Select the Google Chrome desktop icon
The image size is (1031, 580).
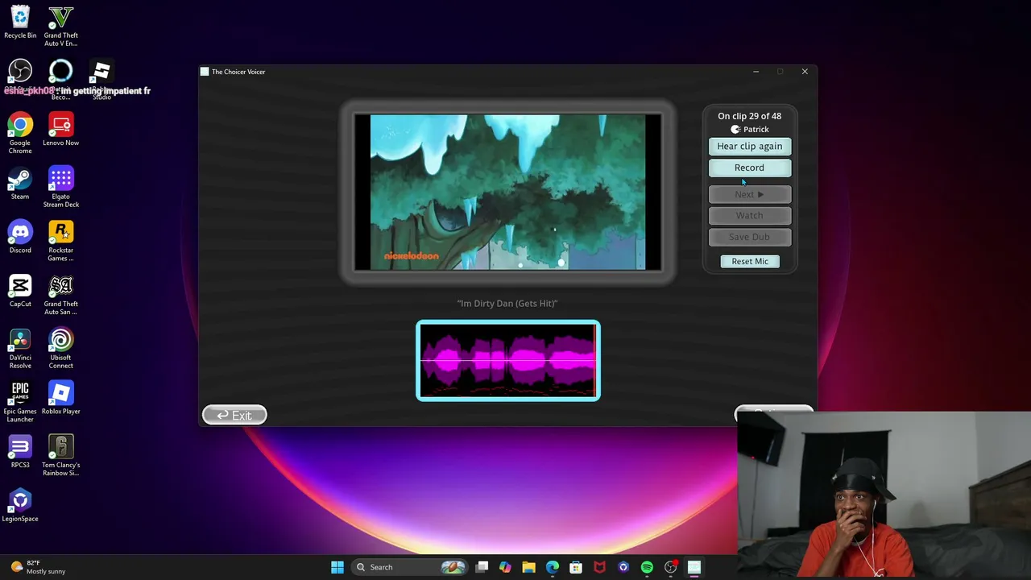pos(20,133)
